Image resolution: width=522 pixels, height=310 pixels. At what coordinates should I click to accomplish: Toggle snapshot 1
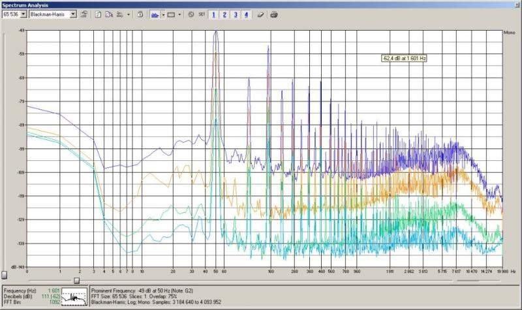pyautogui.click(x=213, y=14)
